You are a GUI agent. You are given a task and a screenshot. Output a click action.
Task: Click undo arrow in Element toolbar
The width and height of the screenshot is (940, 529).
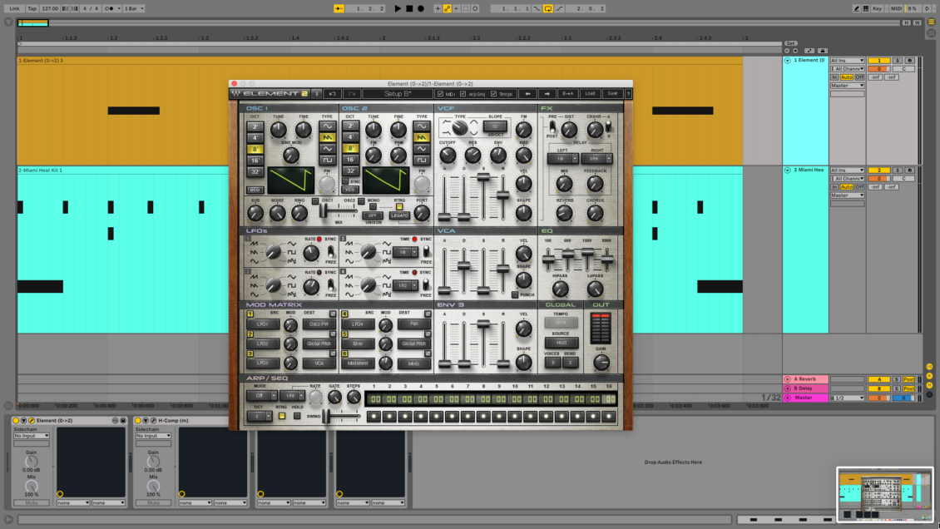332,93
